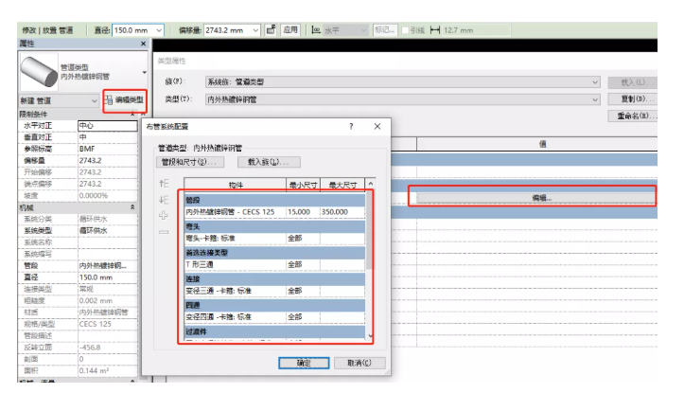This screenshot has width=684, height=393.
Task: Move row up icon in routing dialog
Action: point(164,184)
